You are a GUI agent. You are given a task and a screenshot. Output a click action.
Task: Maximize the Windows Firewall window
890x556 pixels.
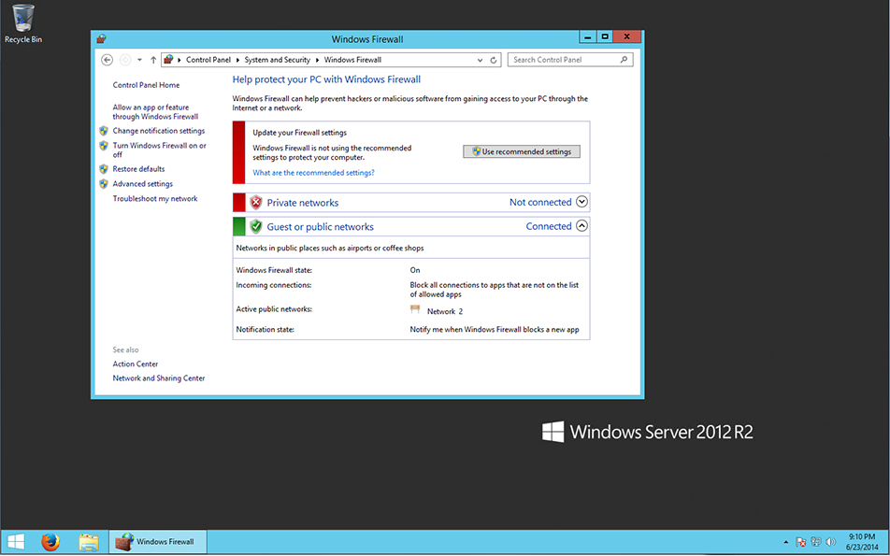pyautogui.click(x=605, y=36)
